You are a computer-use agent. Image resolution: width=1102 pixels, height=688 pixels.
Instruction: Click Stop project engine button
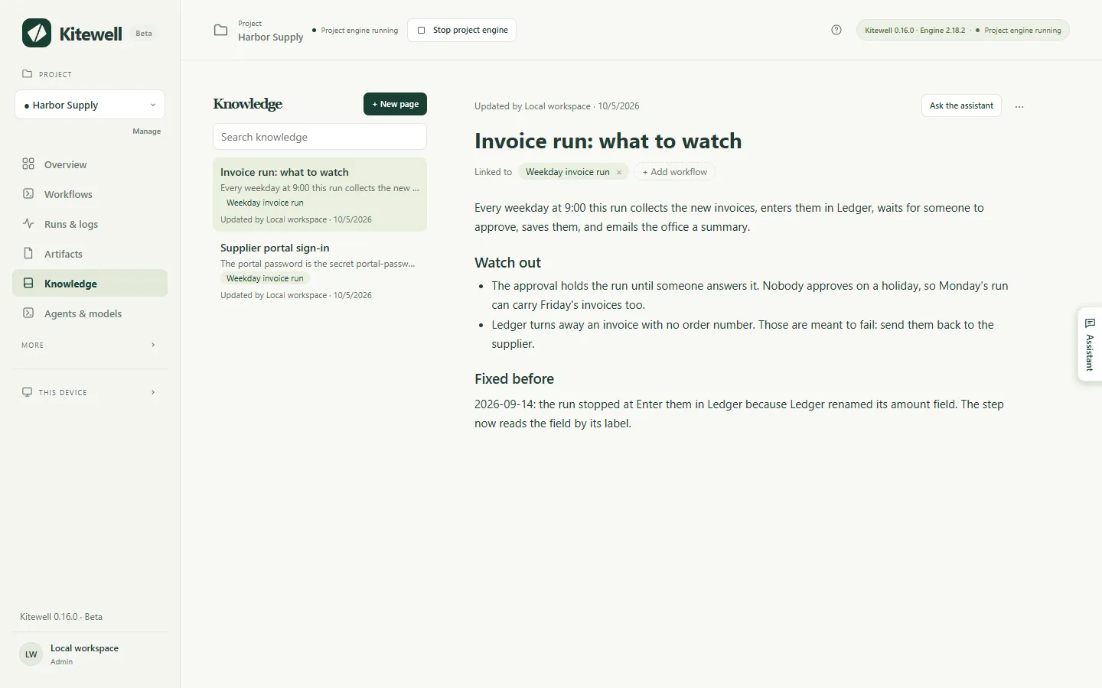[x=462, y=30]
